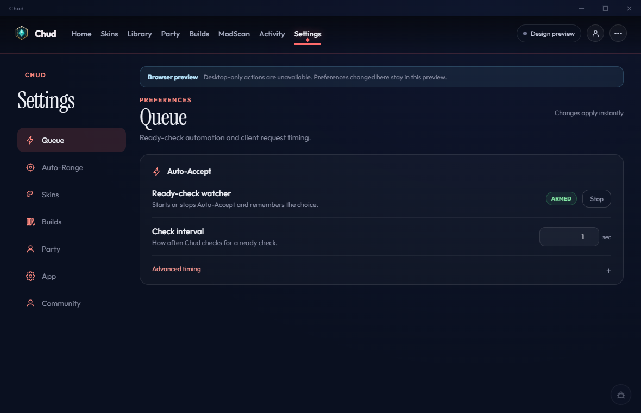Switch to the top Skins tab
Image resolution: width=641 pixels, height=413 pixels.
pyautogui.click(x=109, y=34)
